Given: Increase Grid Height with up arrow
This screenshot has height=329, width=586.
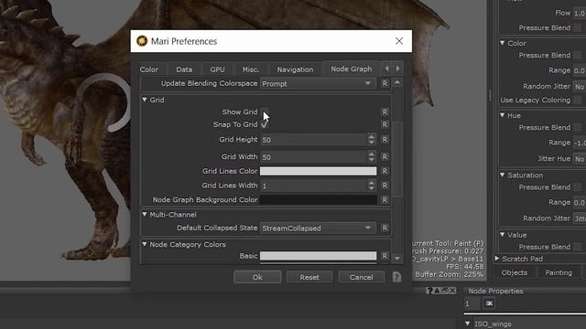Looking at the screenshot, I should tap(371, 136).
